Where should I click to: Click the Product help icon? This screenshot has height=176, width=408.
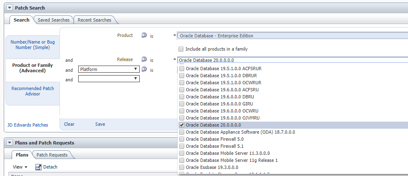[x=144, y=35]
